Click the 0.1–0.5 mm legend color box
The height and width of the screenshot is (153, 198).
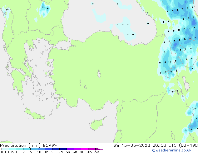click(x=5, y=149)
